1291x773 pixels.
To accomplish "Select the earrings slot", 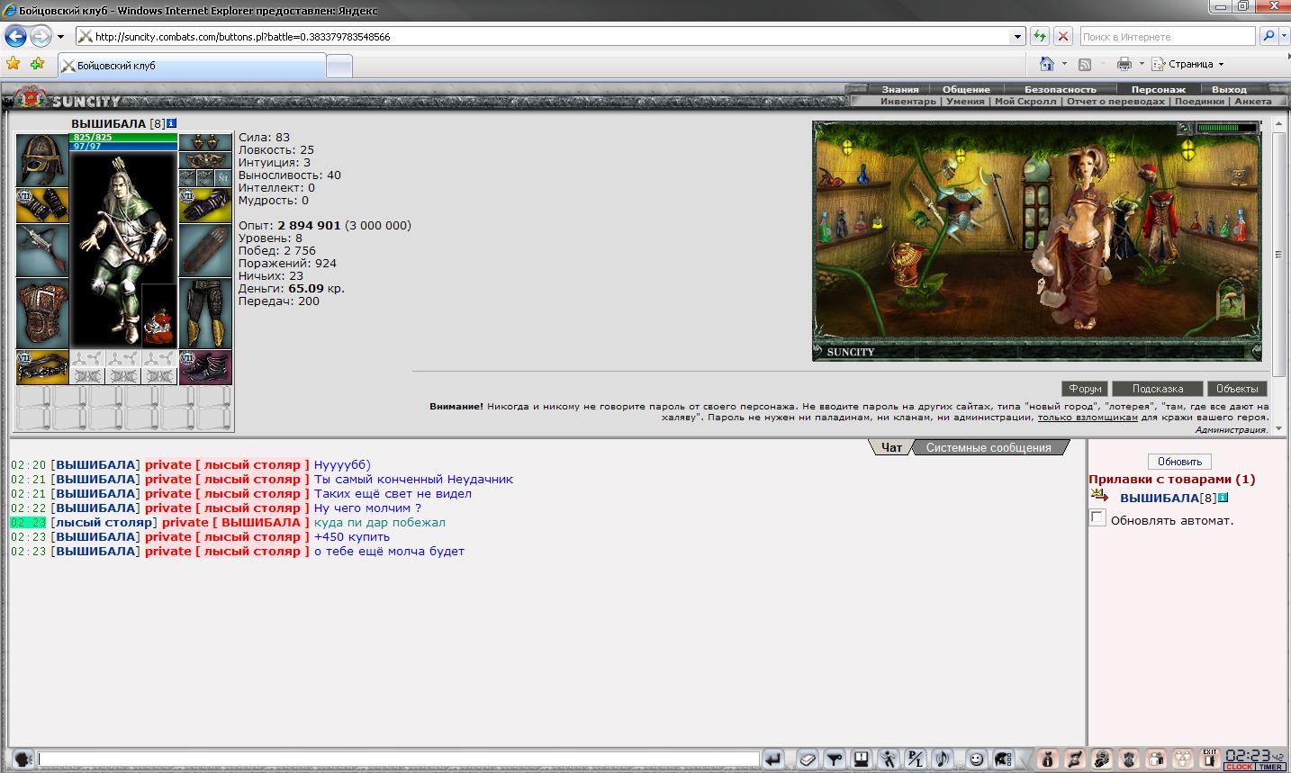I will [205, 142].
